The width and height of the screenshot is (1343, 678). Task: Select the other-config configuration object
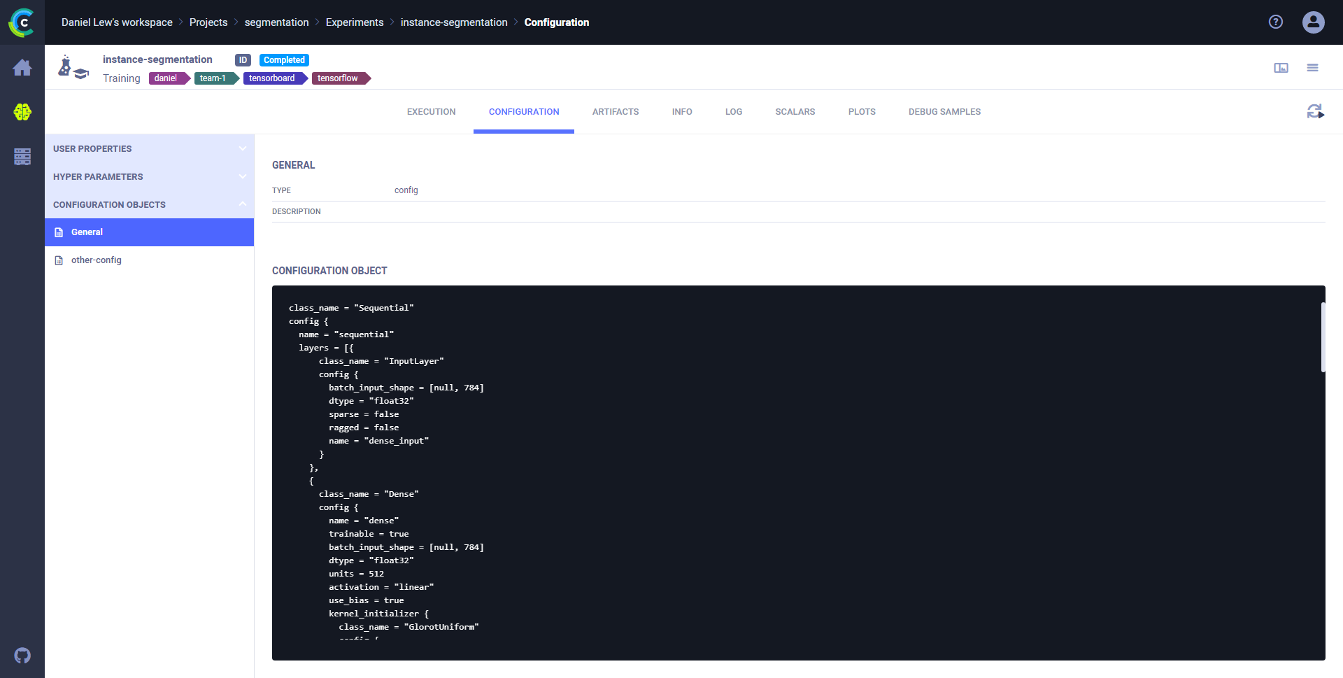point(96,260)
